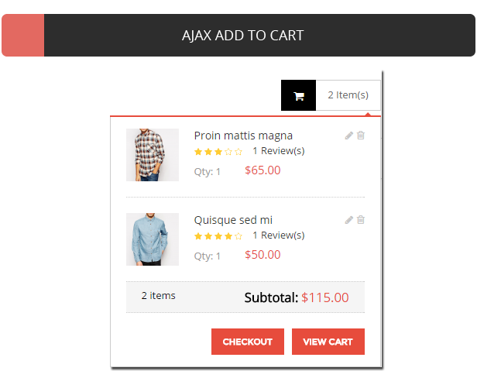The height and width of the screenshot is (385, 477).
Task: Click the Subtotal $115.00 amount
Action: 324,297
